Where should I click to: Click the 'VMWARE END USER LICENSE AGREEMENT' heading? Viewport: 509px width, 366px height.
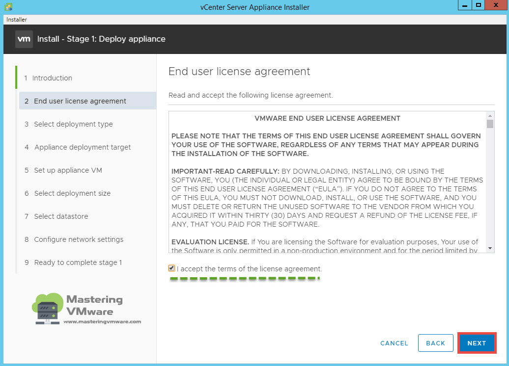[327, 118]
